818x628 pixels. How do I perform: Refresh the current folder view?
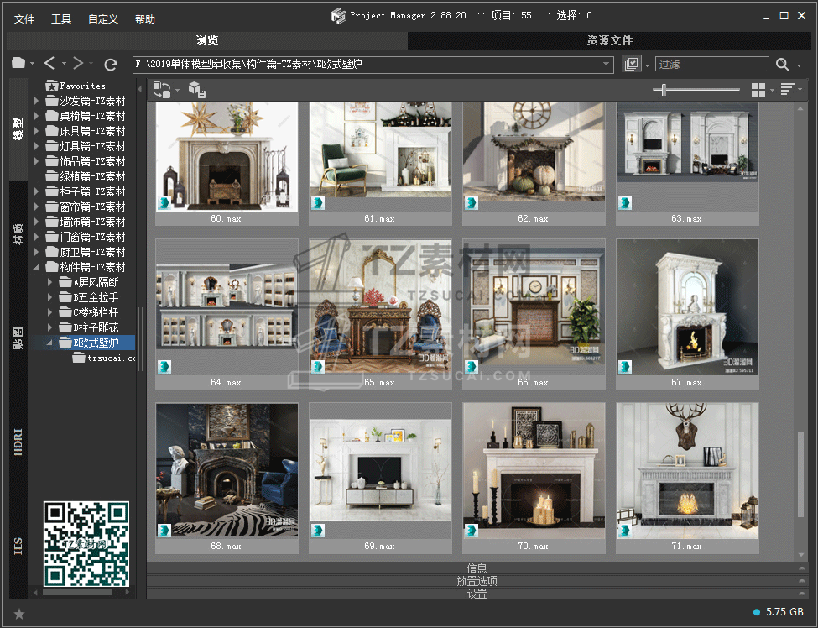pyautogui.click(x=111, y=64)
